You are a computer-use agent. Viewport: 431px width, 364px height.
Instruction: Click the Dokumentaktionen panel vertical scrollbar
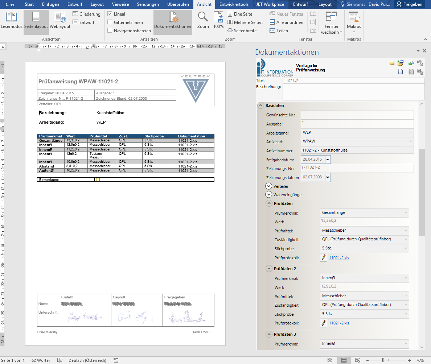pyautogui.click(x=422, y=192)
